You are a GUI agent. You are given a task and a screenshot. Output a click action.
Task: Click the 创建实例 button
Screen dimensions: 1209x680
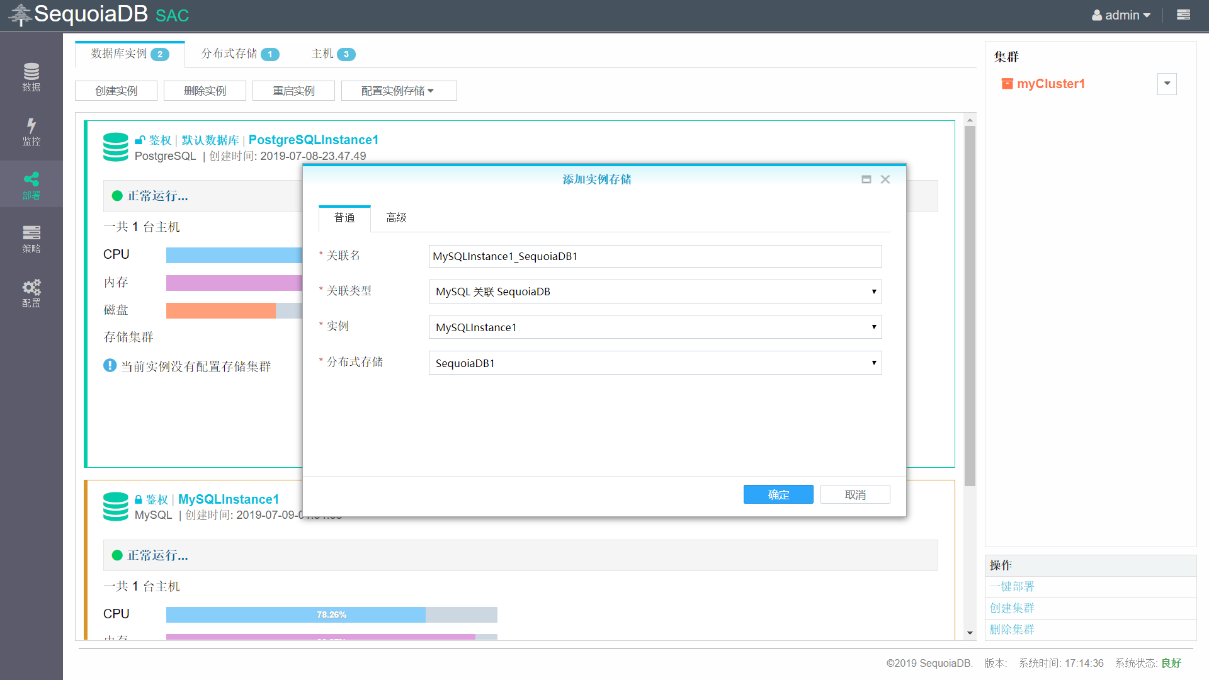tap(116, 91)
